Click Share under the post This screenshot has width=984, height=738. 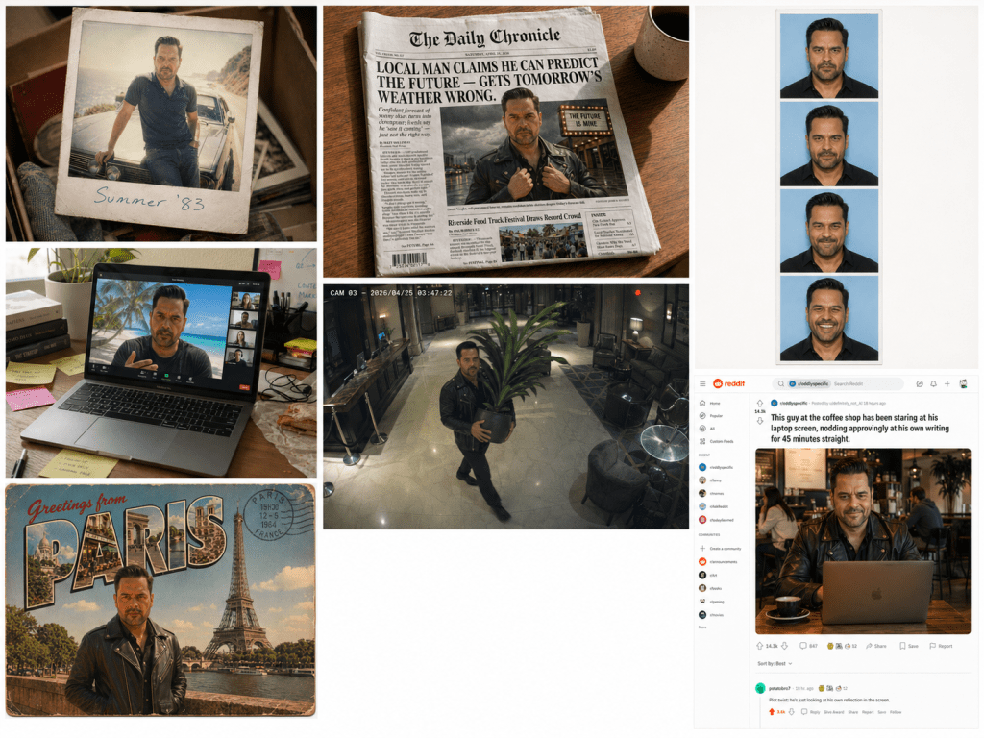875,646
